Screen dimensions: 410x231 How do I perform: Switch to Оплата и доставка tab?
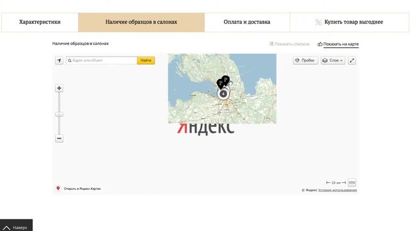[x=247, y=22]
